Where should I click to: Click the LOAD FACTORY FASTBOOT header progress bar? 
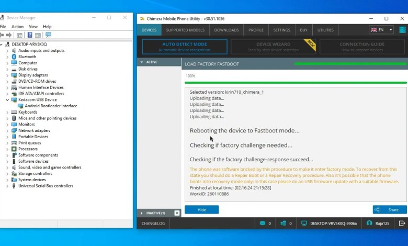click(350, 64)
